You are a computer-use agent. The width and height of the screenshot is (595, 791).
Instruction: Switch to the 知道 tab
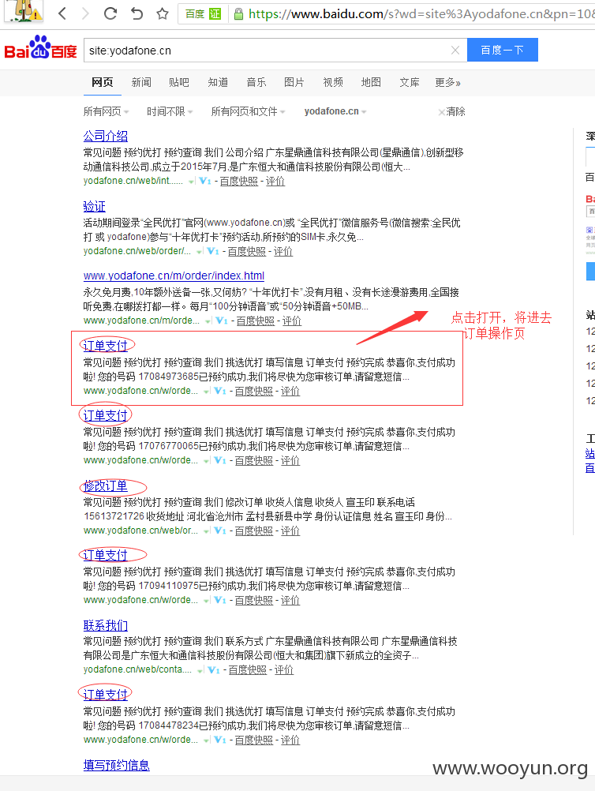pyautogui.click(x=218, y=82)
